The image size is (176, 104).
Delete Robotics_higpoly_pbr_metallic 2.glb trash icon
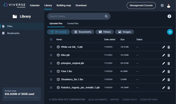pos(169,88)
